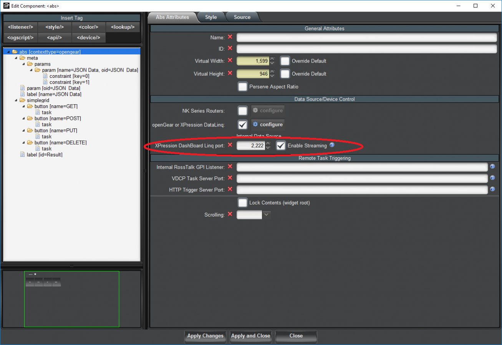Click the Apply and Close button

point(250,336)
